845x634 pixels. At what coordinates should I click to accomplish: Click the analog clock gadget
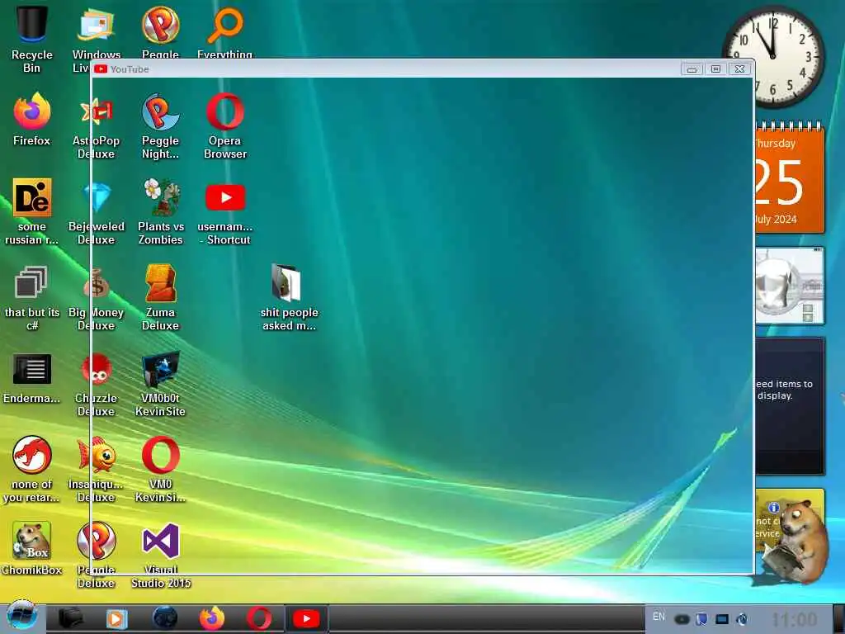773,56
